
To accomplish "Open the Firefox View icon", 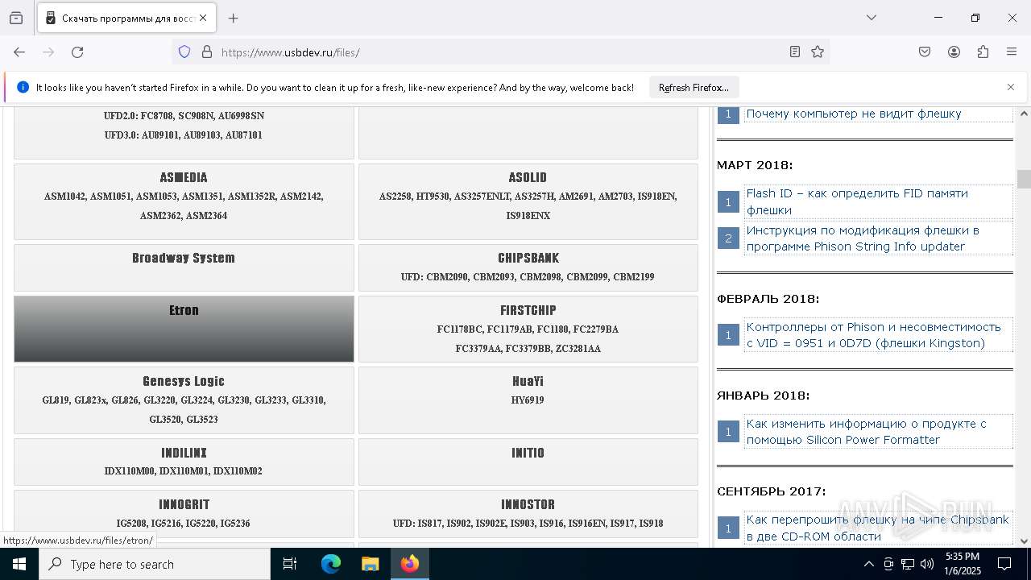I will (x=16, y=18).
